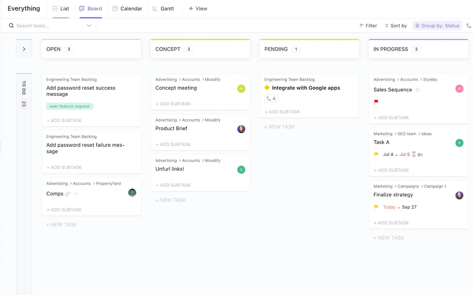Add new task in CONCEPT column
The image size is (473, 295).
click(x=171, y=200)
